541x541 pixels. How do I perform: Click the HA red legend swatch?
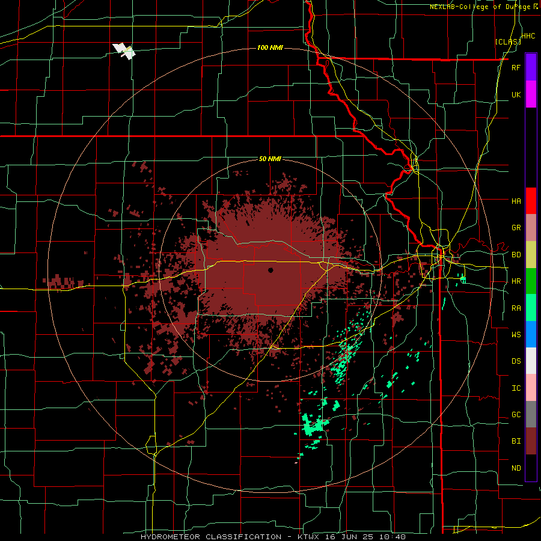(x=531, y=201)
